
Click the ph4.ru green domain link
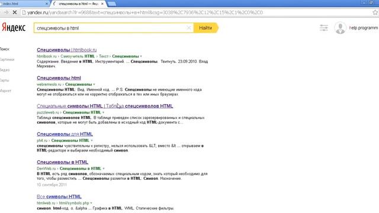(x=42, y=140)
